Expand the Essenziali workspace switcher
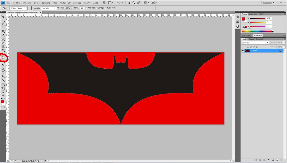Screen dimensions: 287x163 click(x=269, y=3)
